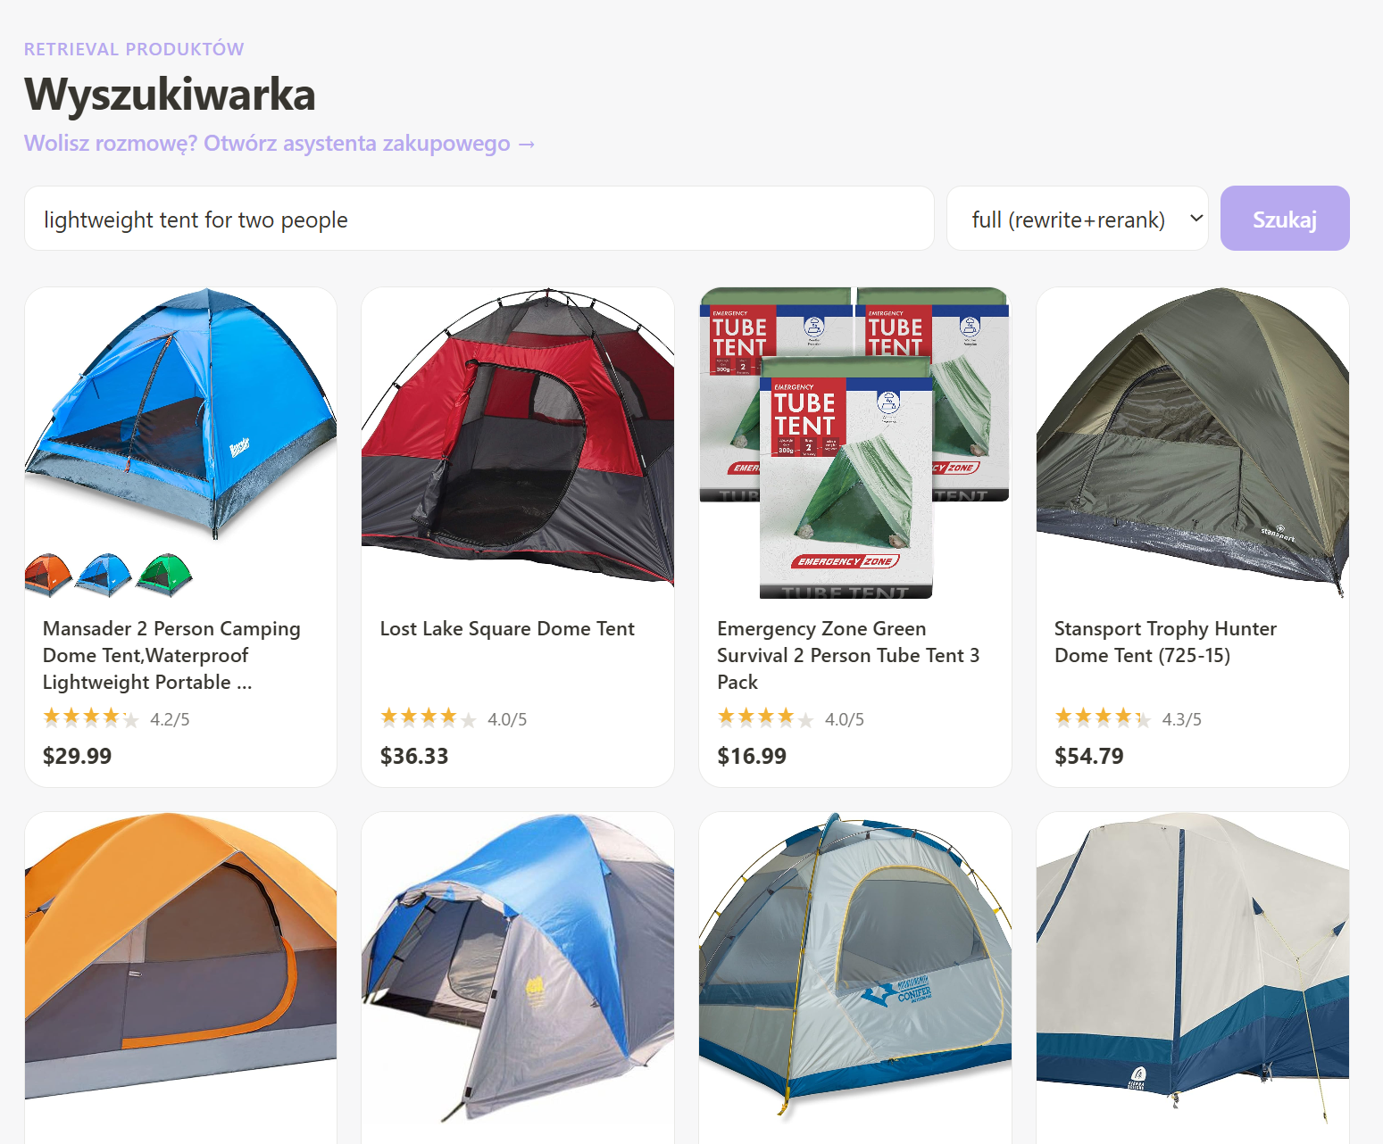Open the blue and gray tent with vestibule
Viewport: 1383px width, 1144px height.
518,967
